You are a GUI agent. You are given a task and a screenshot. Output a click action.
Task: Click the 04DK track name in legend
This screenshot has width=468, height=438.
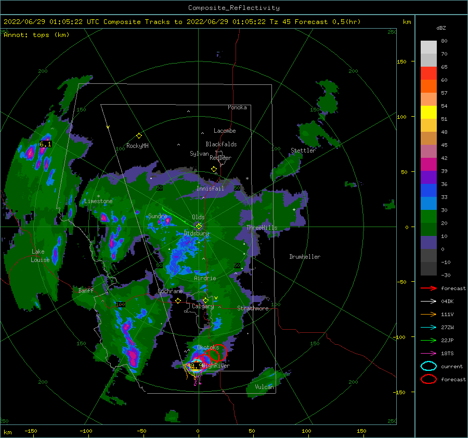[447, 302]
